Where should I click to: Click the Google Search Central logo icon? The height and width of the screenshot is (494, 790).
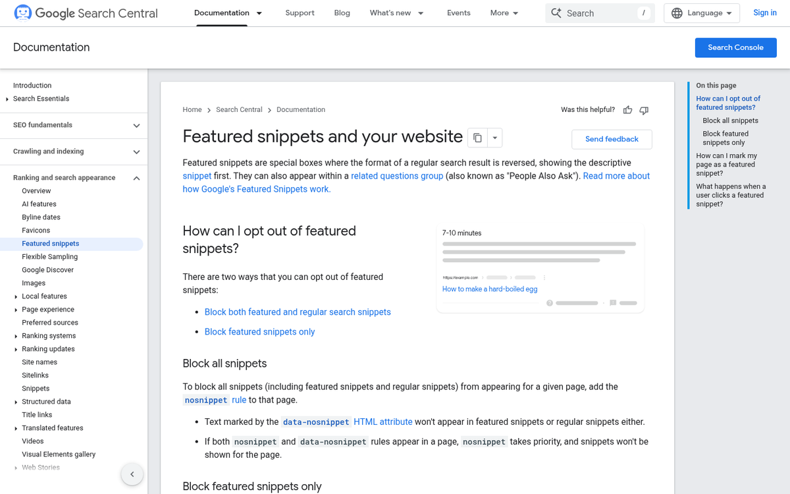[22, 13]
